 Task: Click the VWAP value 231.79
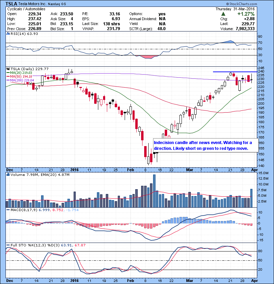[113, 29]
